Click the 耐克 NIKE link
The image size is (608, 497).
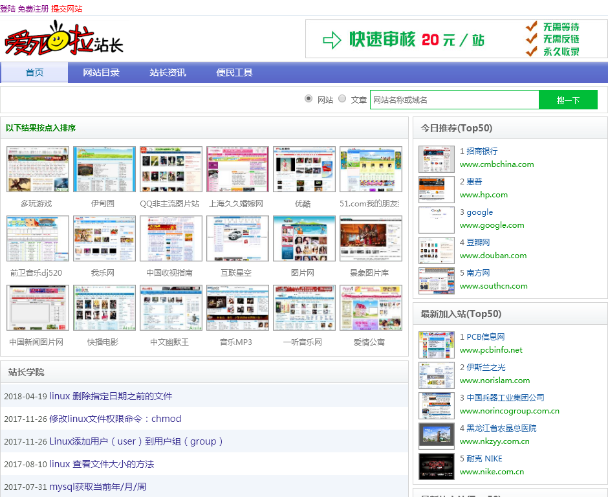tap(484, 458)
